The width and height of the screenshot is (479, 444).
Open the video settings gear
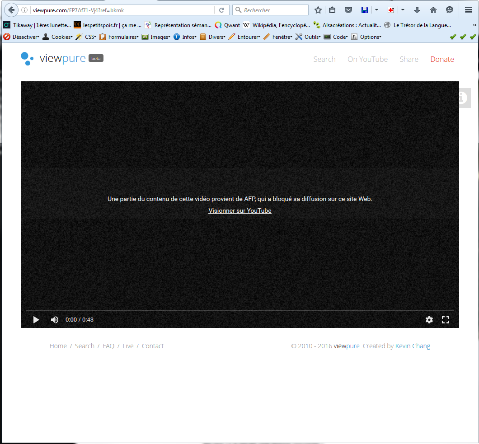(429, 320)
